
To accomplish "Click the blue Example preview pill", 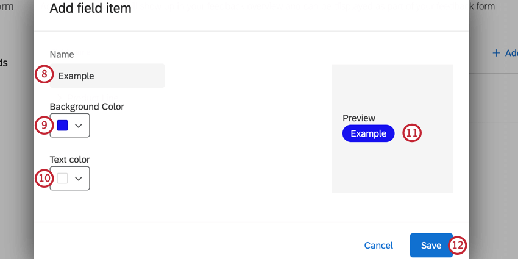I will [x=368, y=133].
